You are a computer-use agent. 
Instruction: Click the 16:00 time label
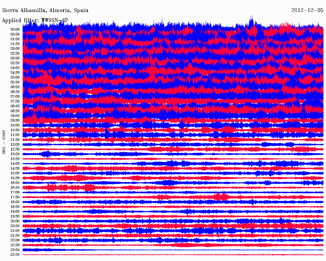[x=15, y=183]
